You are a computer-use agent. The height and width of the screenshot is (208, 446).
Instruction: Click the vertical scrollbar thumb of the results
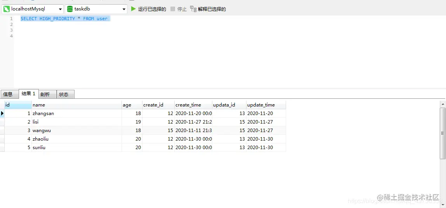coord(443,133)
